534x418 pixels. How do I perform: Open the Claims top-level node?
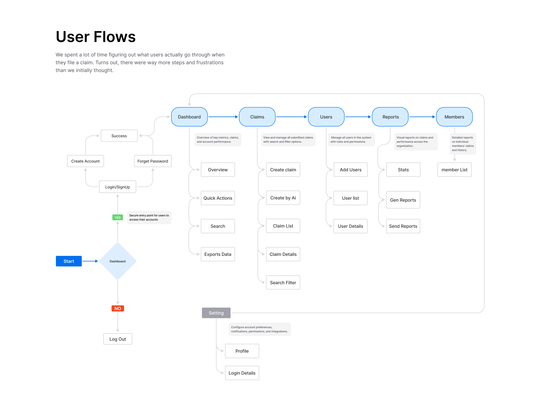coord(257,117)
